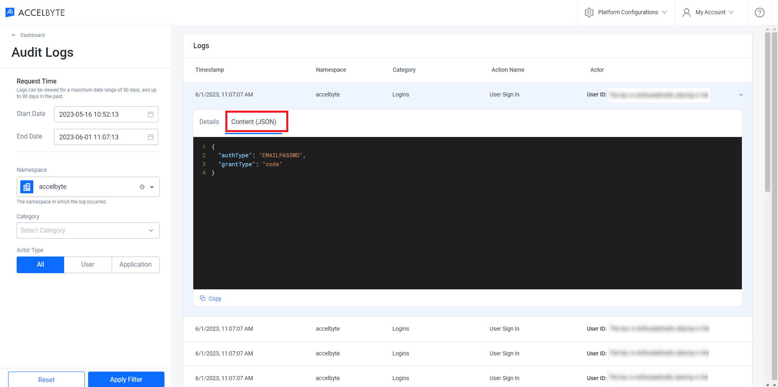Click the Reset button
The image size is (778, 387).
point(46,379)
